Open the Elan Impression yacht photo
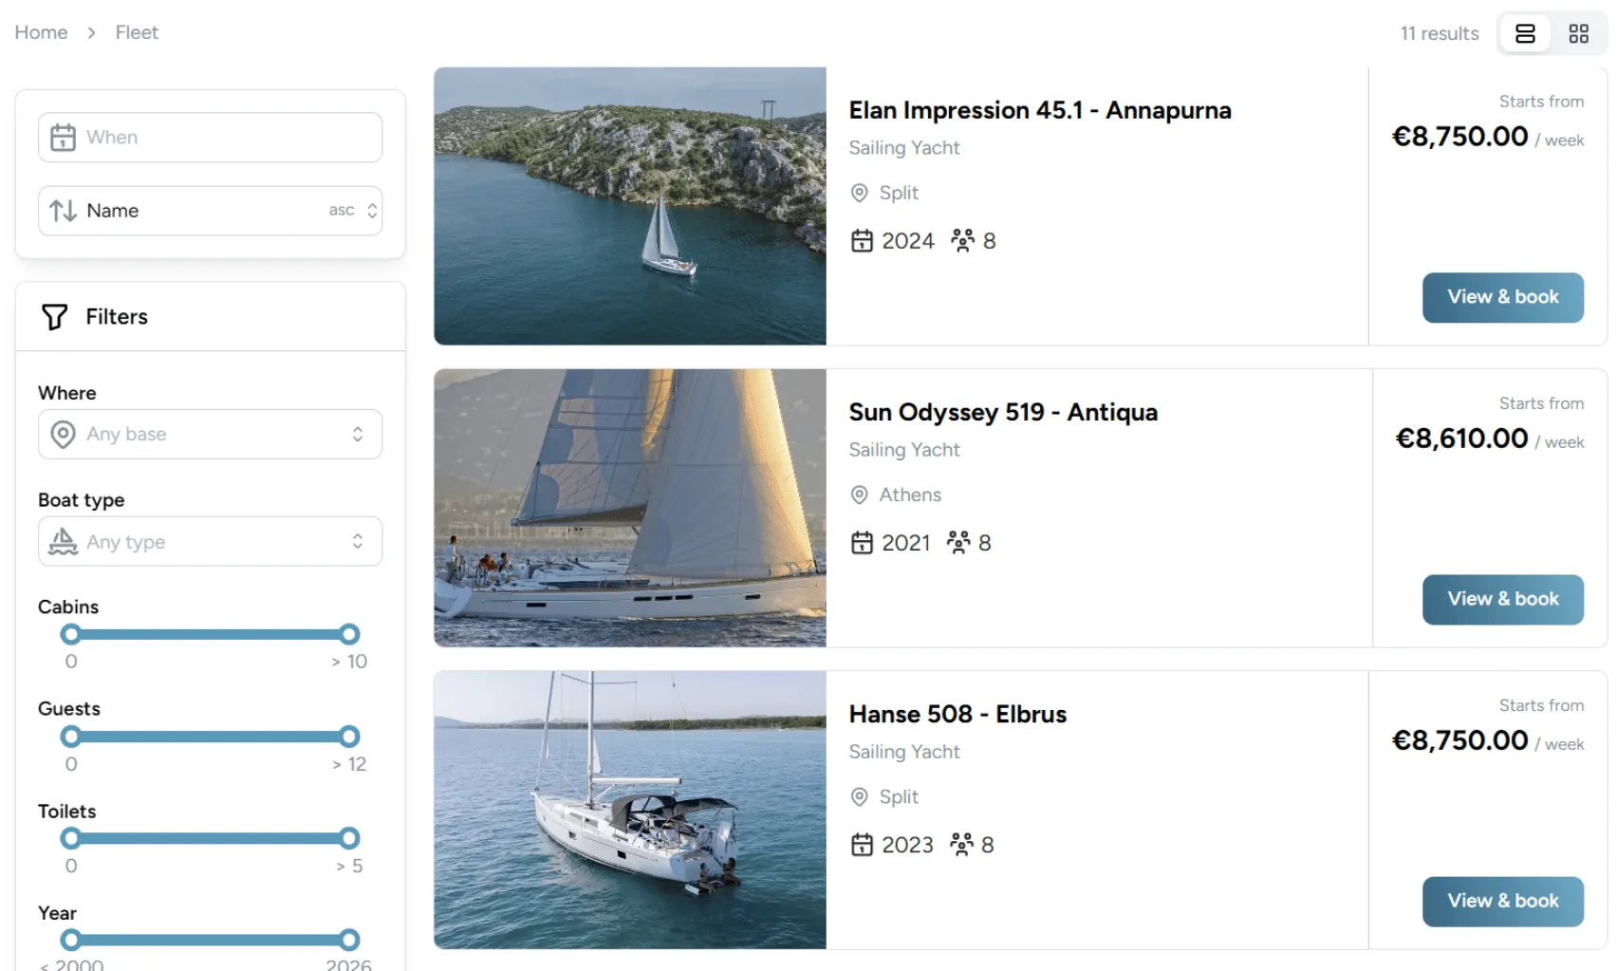 [630, 206]
